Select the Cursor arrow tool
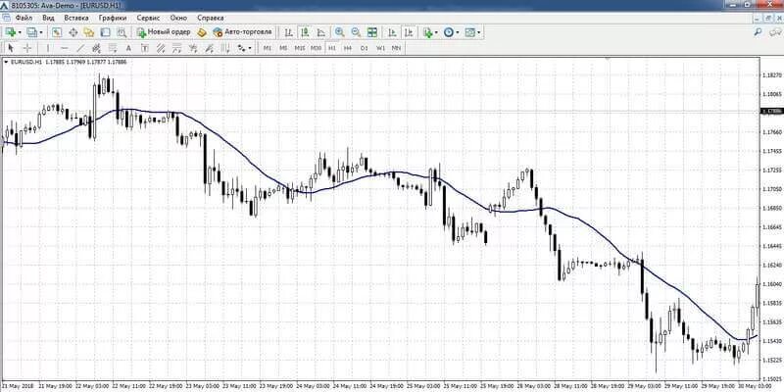Viewport: 784px width, 392px height. point(11,48)
